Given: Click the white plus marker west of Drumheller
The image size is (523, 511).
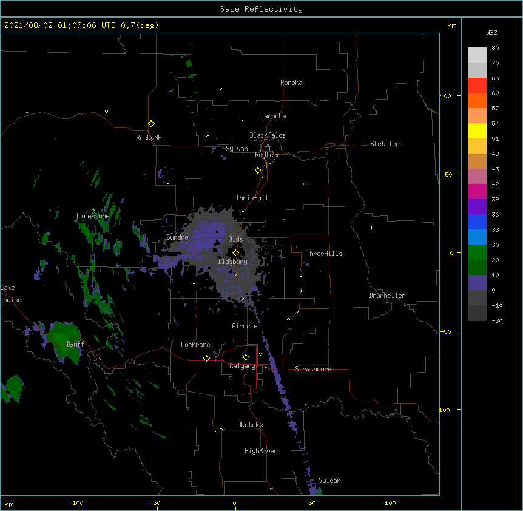Looking at the screenshot, I should click(371, 228).
